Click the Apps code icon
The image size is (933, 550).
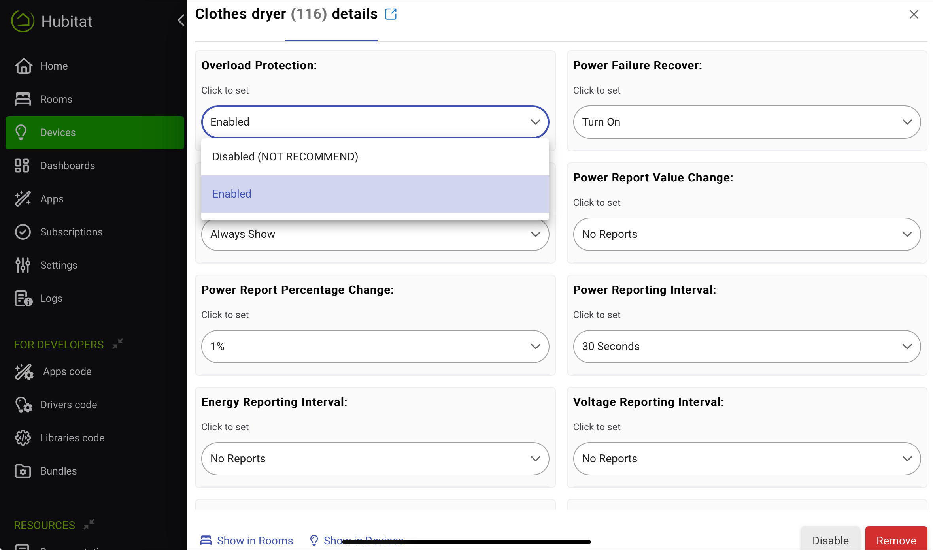[24, 372]
